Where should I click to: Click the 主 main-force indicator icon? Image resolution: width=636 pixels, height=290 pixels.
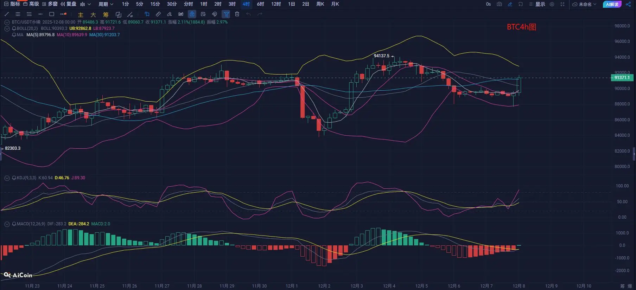click(81, 14)
